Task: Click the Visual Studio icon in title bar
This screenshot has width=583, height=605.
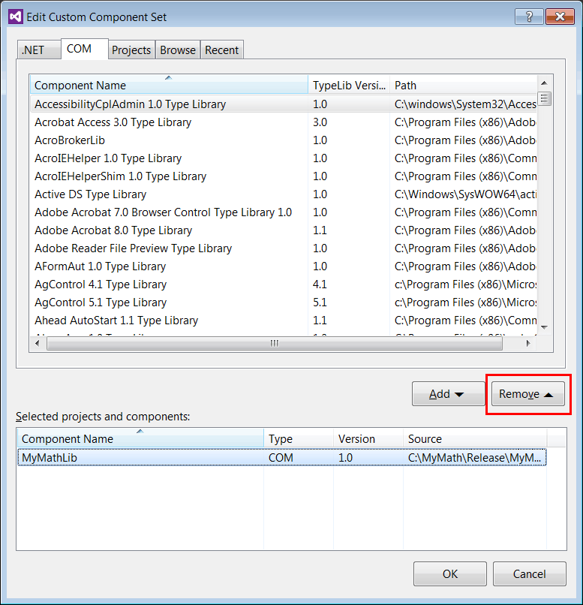Action: pos(16,17)
